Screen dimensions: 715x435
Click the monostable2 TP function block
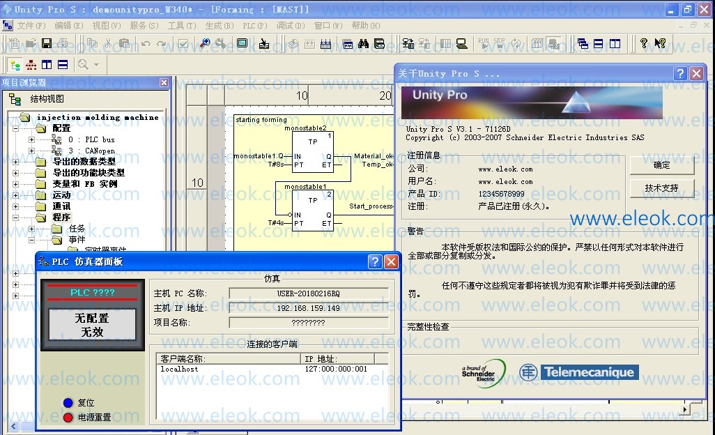pos(313,152)
